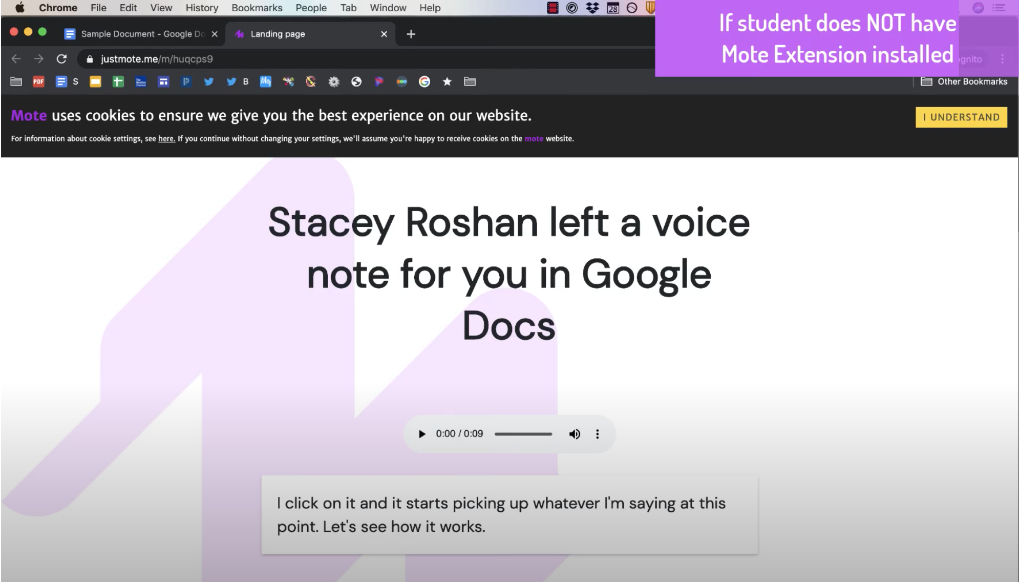Click the address bar URL field

pos(307,59)
